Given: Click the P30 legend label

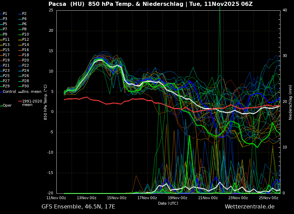Looking at the screenshot, I should [25, 86].
